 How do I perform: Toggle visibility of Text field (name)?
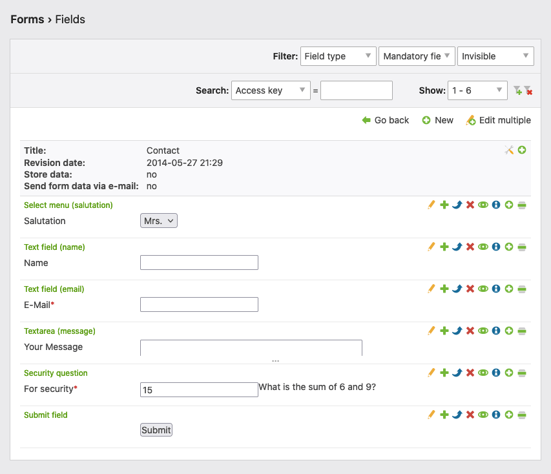pyautogui.click(x=483, y=247)
